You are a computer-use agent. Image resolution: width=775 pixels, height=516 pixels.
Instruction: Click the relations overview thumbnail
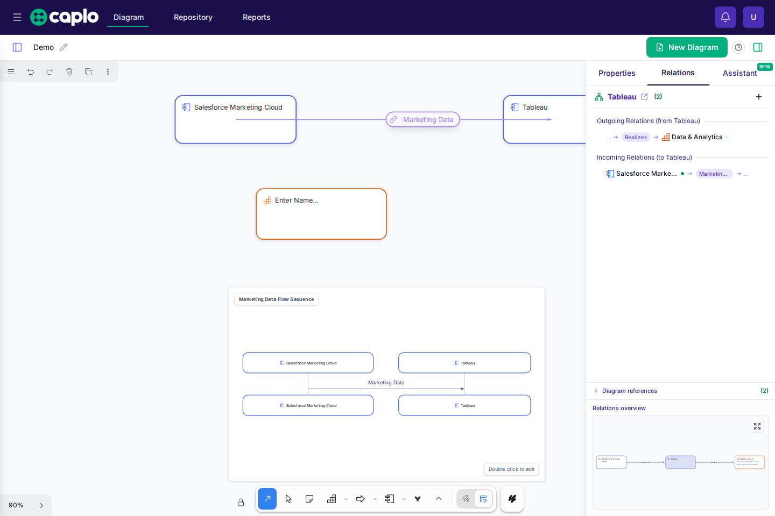pos(680,462)
